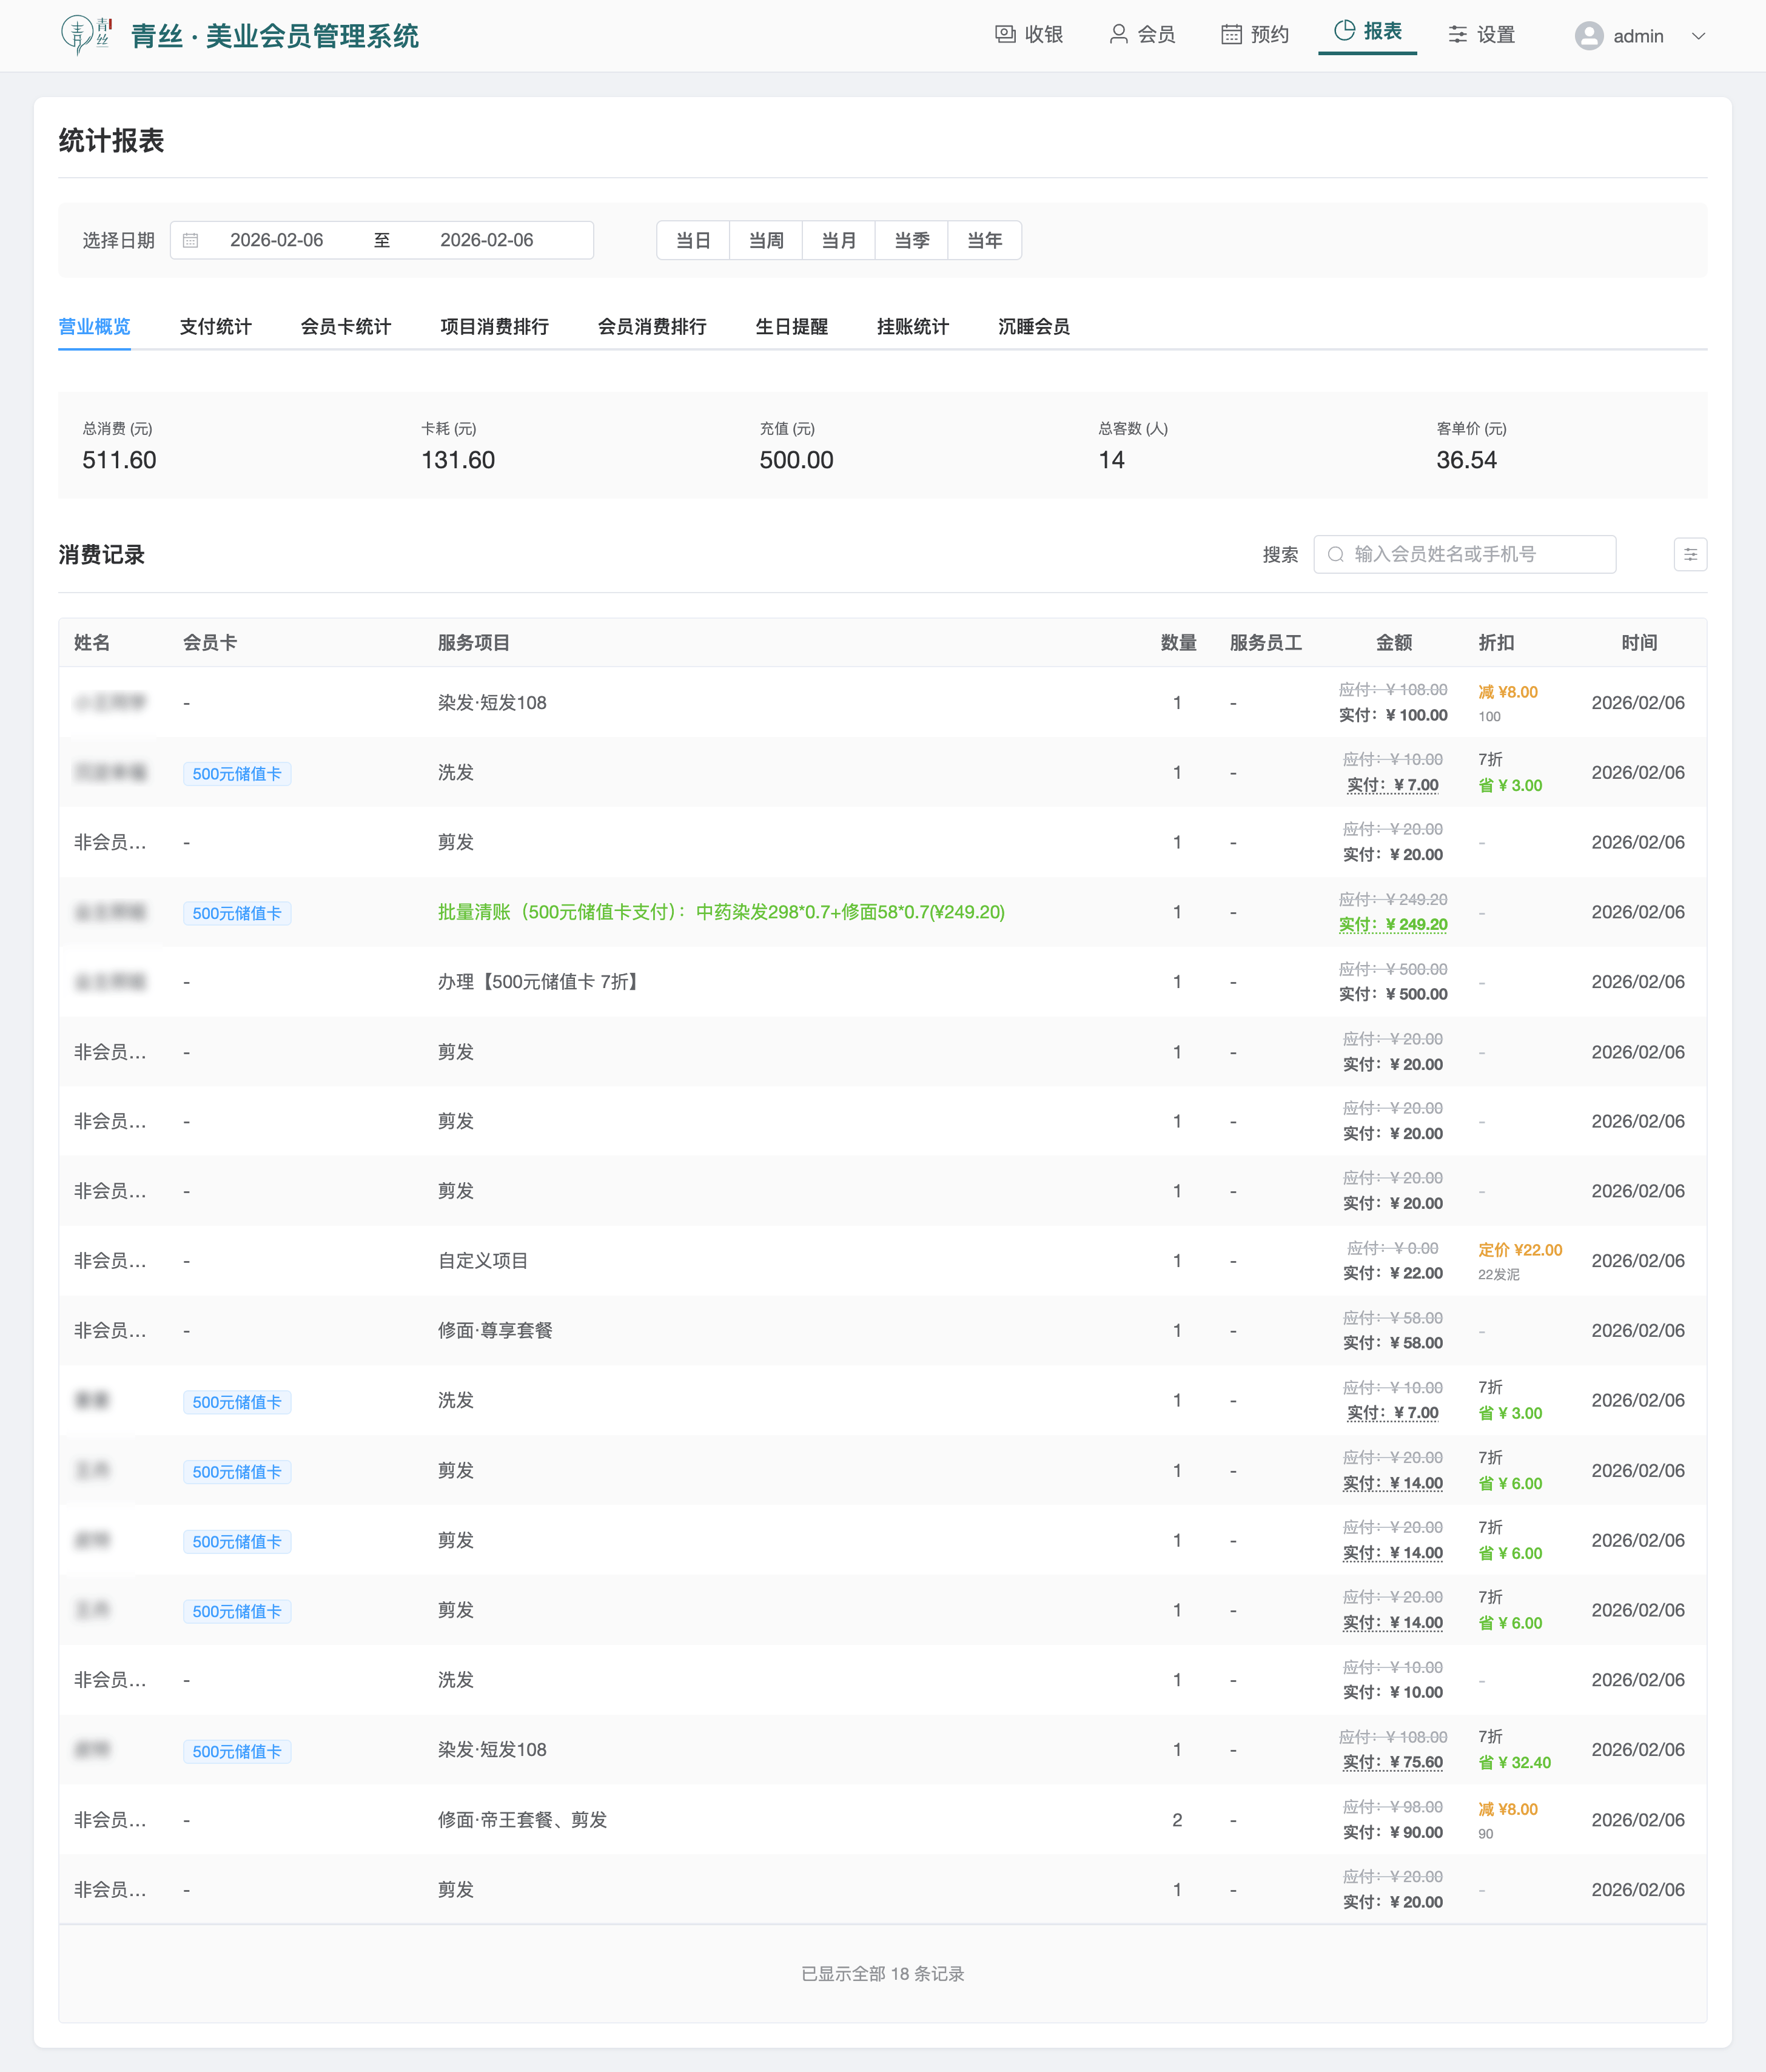Click the member search input field

pyautogui.click(x=1464, y=554)
